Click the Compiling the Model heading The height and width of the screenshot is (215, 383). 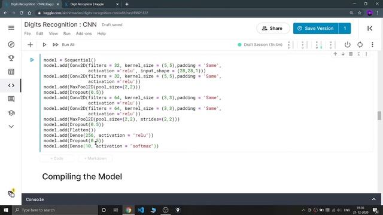[x=82, y=177]
